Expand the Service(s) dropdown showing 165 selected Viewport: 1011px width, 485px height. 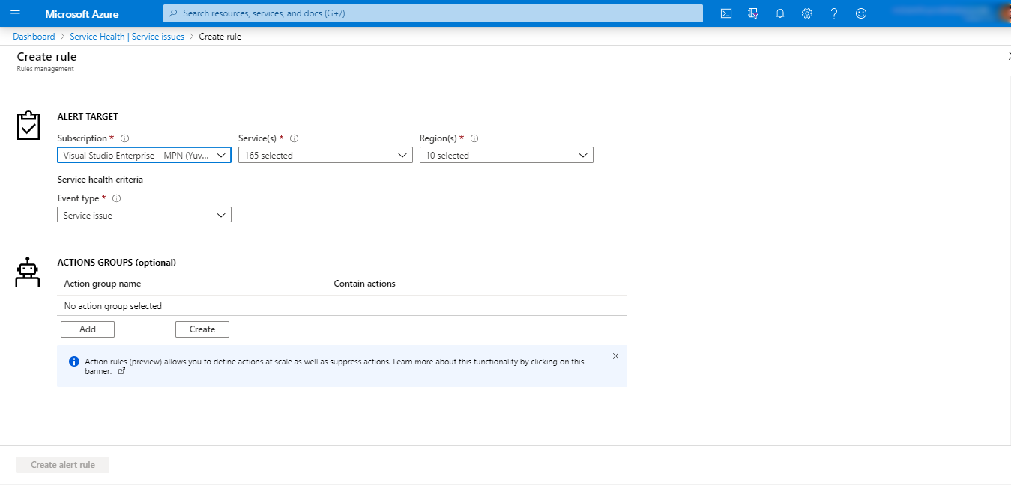(x=325, y=155)
